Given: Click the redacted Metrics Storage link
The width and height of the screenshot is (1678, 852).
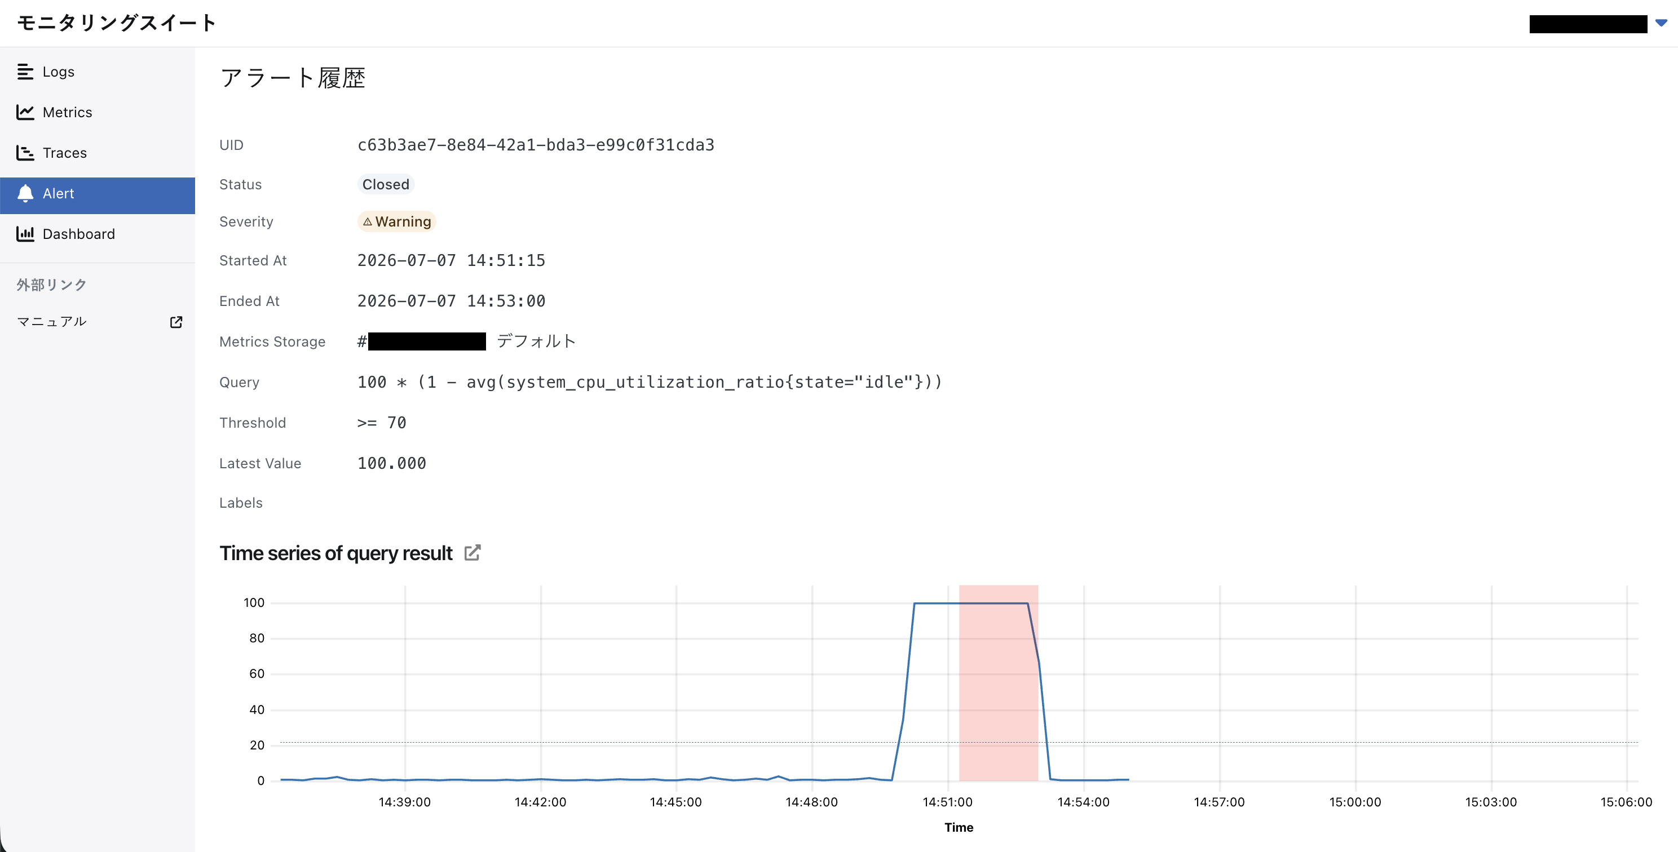Looking at the screenshot, I should pos(427,341).
